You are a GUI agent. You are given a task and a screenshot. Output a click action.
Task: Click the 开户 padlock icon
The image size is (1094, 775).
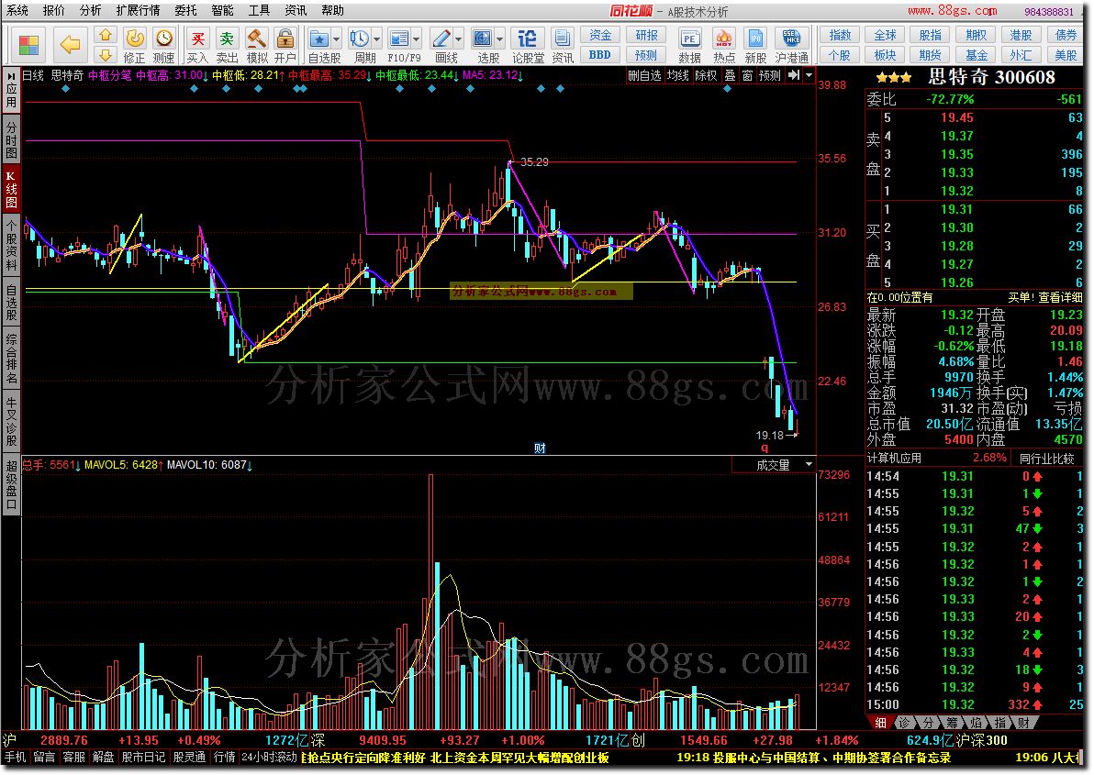coord(285,39)
